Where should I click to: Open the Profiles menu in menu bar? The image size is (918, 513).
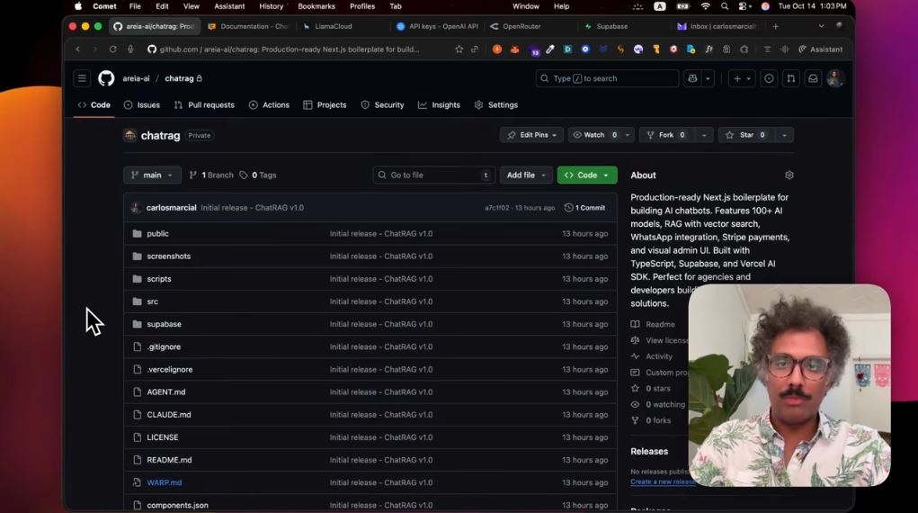[362, 6]
